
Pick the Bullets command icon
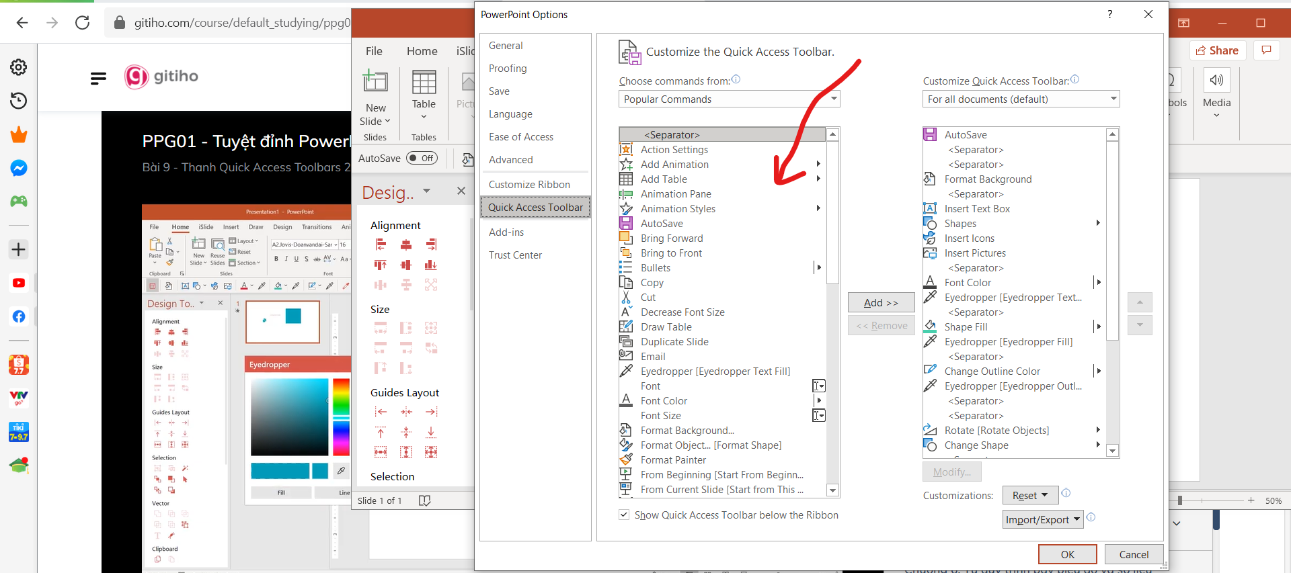[x=626, y=267]
